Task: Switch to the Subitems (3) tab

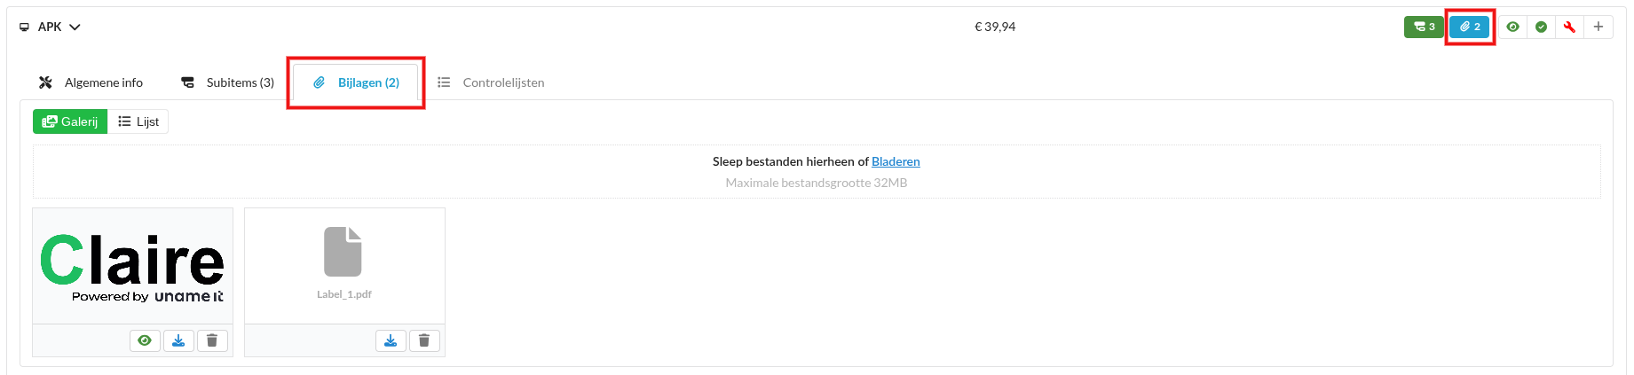Action: [x=228, y=82]
